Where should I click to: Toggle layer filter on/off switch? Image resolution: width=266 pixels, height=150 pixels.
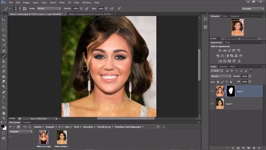click(x=251, y=70)
